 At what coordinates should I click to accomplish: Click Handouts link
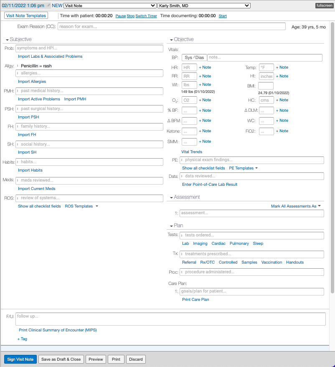295,262
